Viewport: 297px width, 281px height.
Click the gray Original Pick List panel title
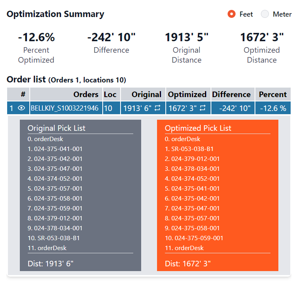56,128
